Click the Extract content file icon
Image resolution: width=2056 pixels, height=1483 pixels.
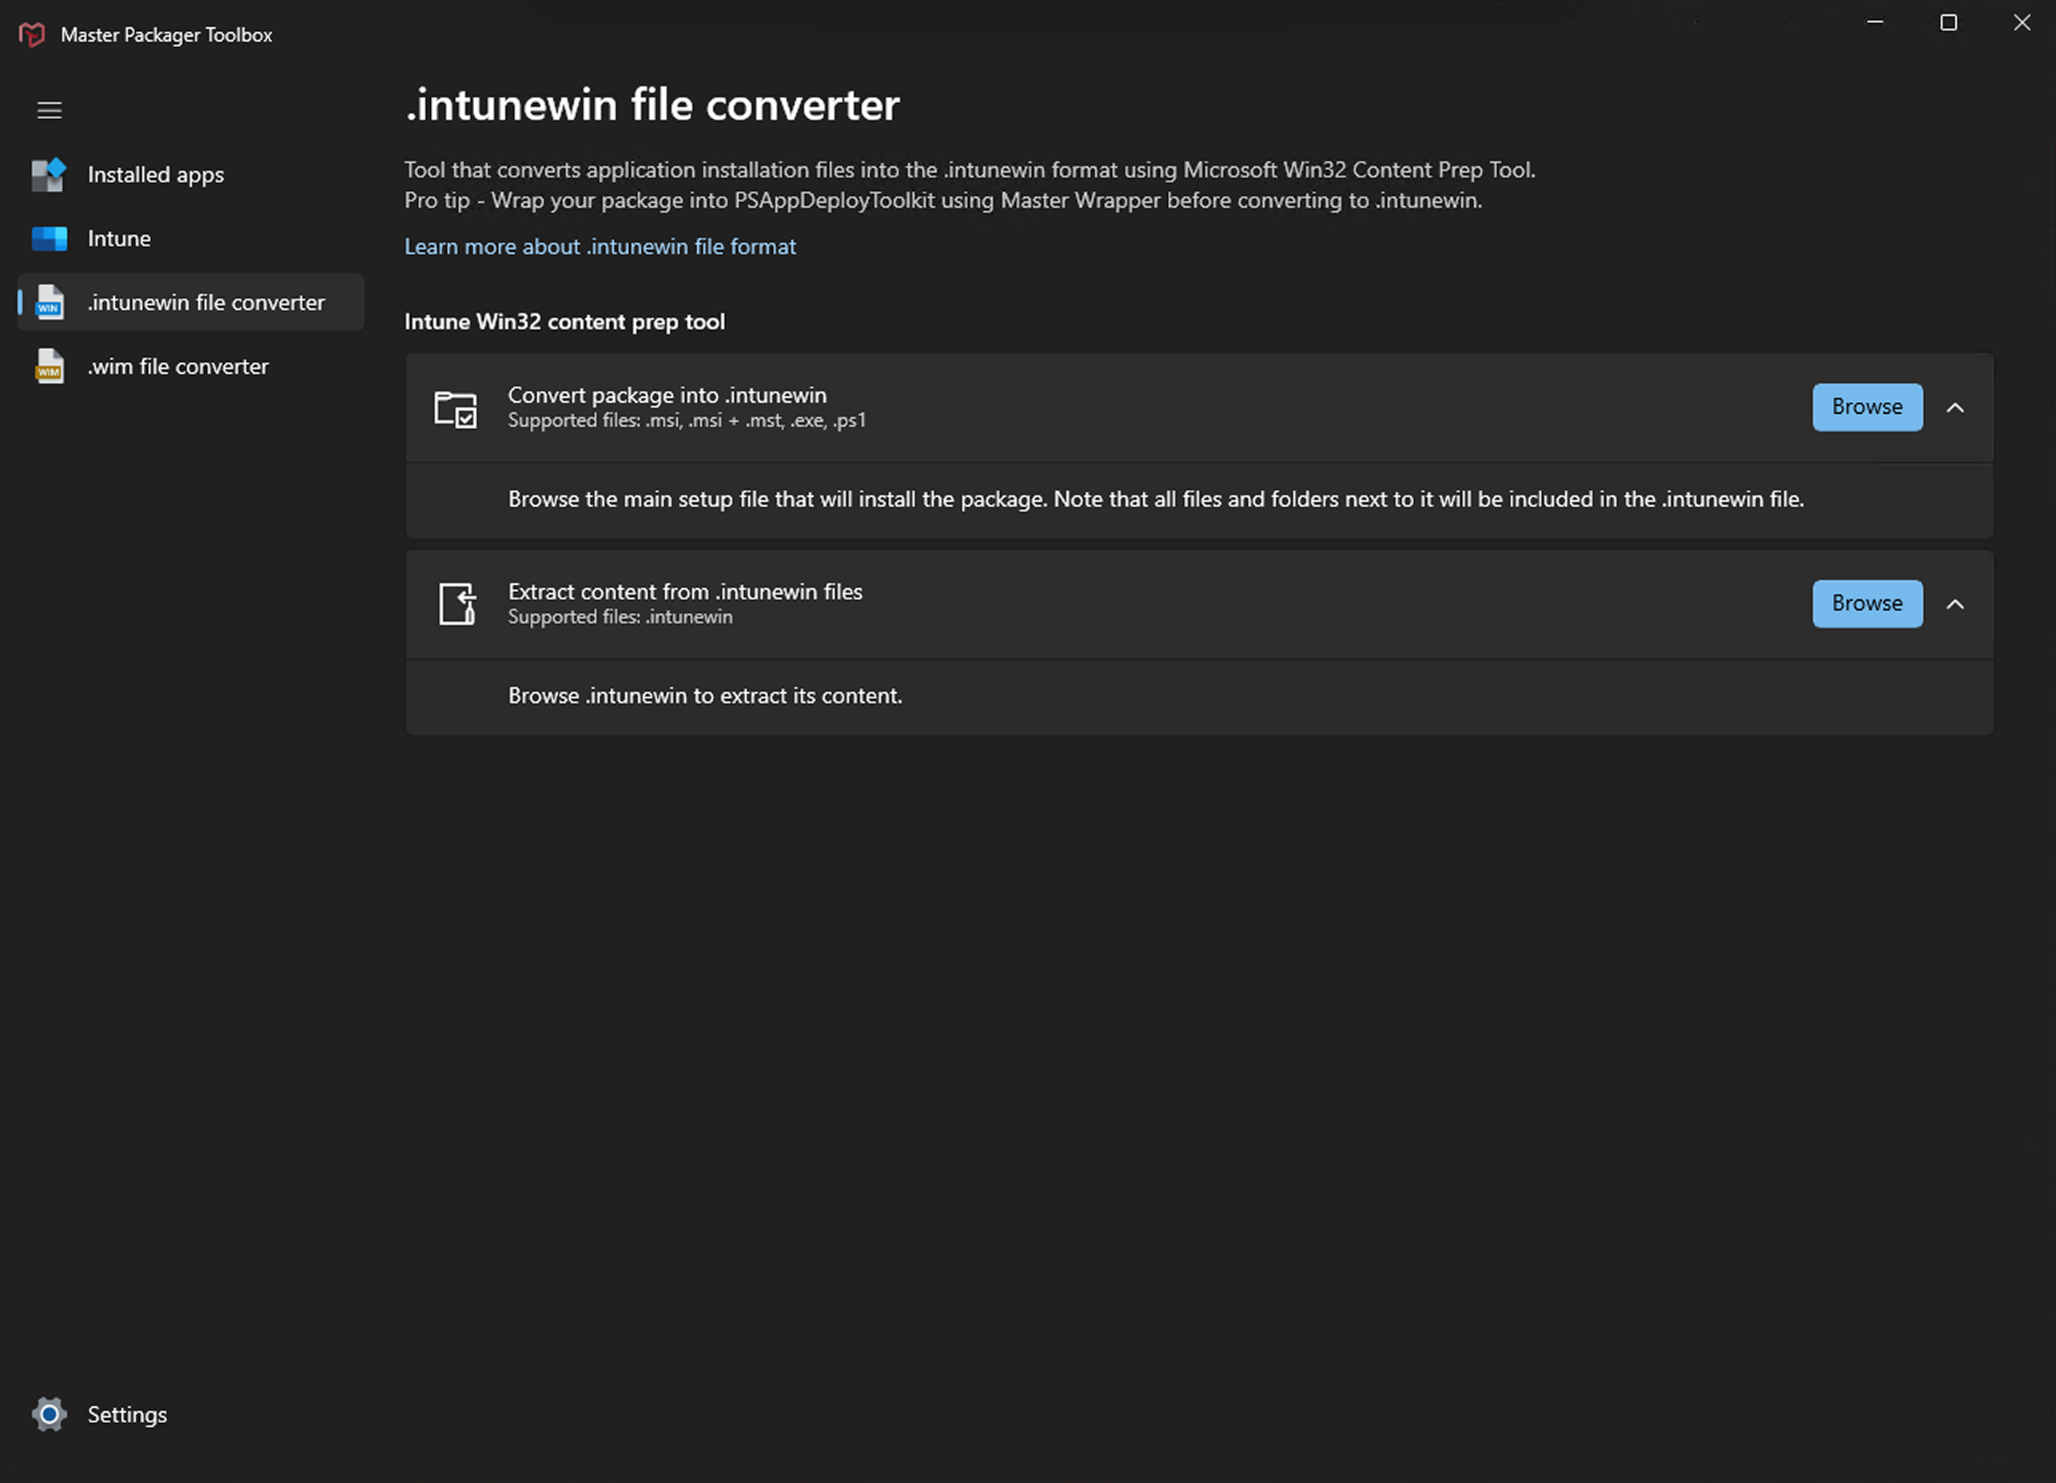(457, 604)
